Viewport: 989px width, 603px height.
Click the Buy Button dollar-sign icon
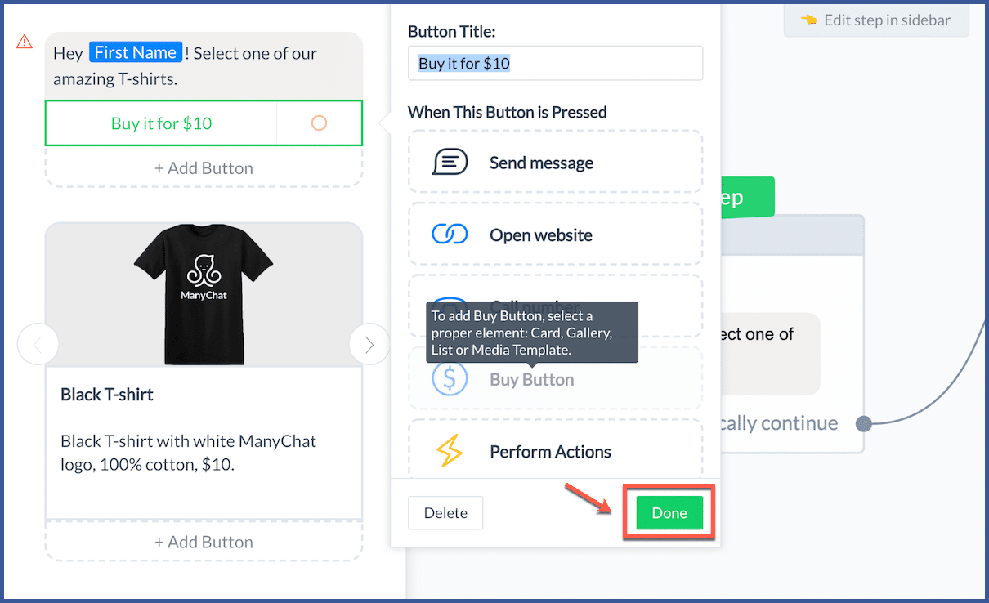(450, 378)
